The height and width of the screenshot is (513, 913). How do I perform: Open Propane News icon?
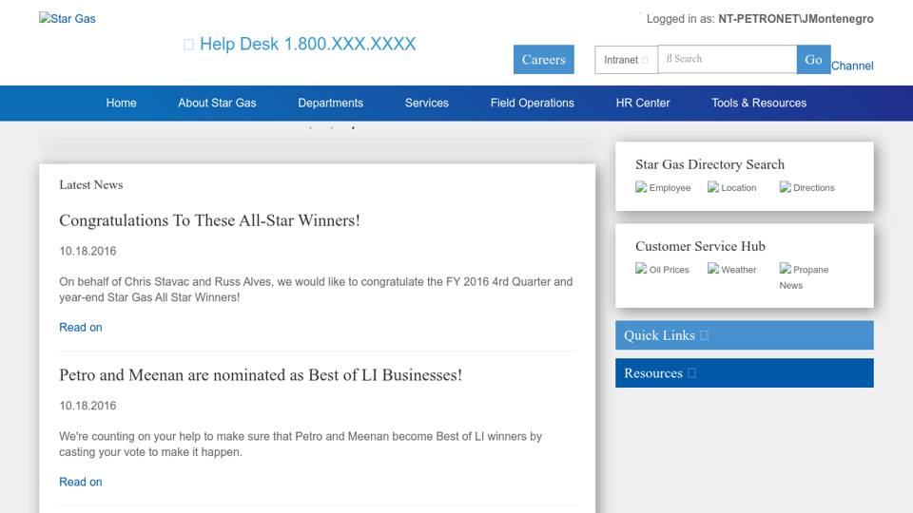point(786,269)
